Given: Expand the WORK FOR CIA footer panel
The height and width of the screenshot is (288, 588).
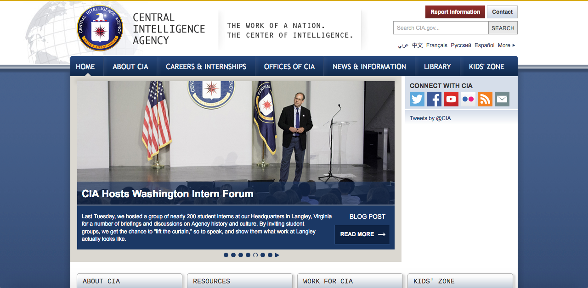Looking at the screenshot, I should click(350, 281).
